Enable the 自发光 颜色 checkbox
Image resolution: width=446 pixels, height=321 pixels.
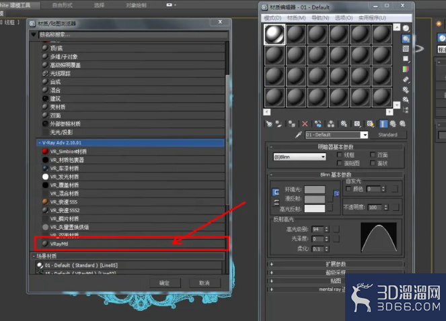coord(348,189)
